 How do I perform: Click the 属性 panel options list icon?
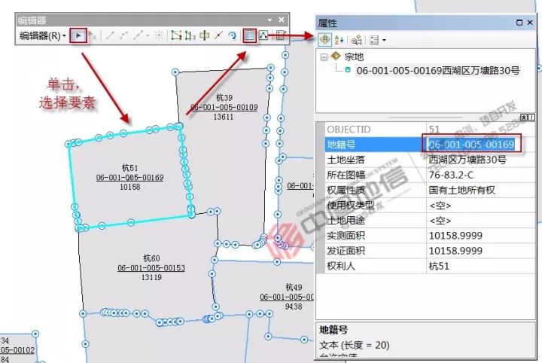374,40
